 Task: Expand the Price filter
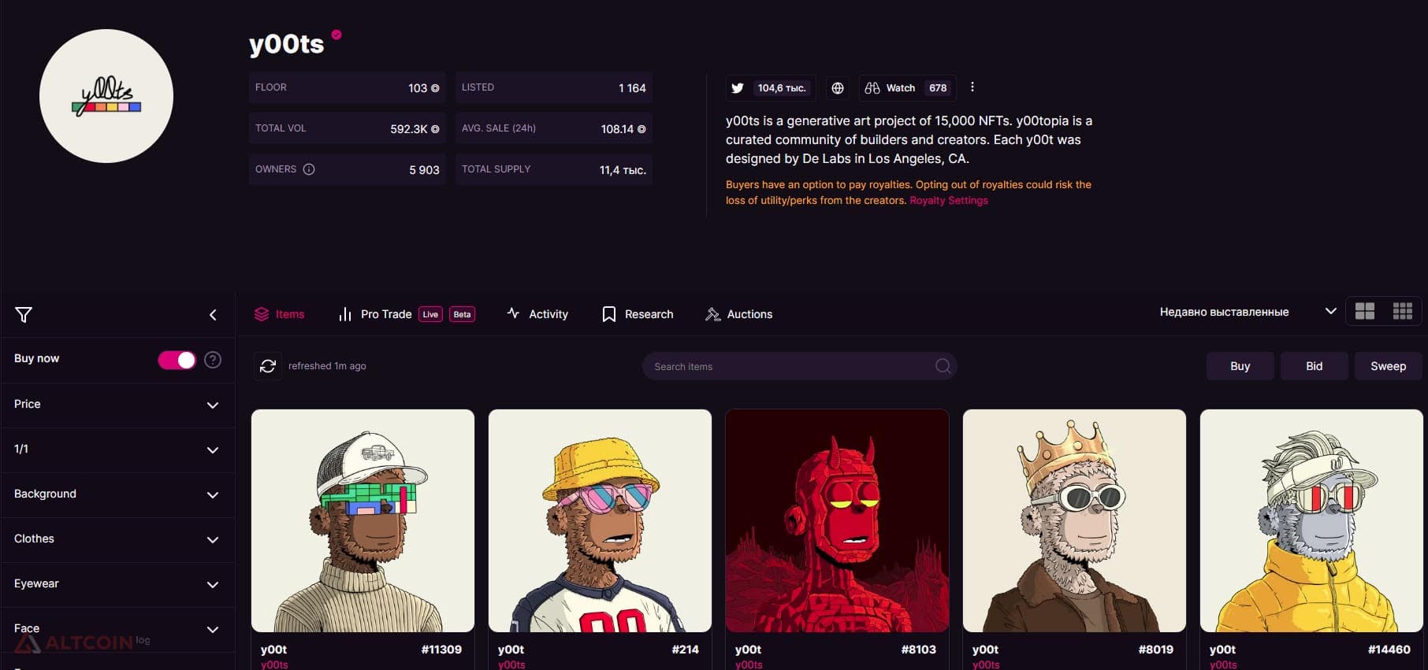click(117, 405)
